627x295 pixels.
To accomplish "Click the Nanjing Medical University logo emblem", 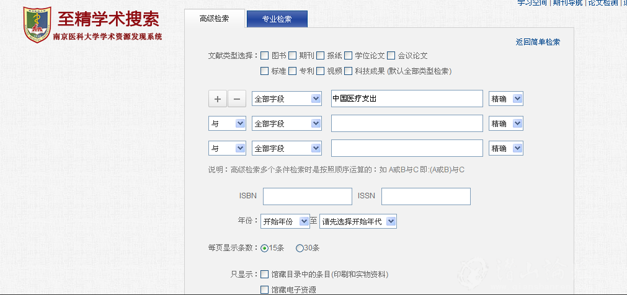I will click(x=37, y=25).
